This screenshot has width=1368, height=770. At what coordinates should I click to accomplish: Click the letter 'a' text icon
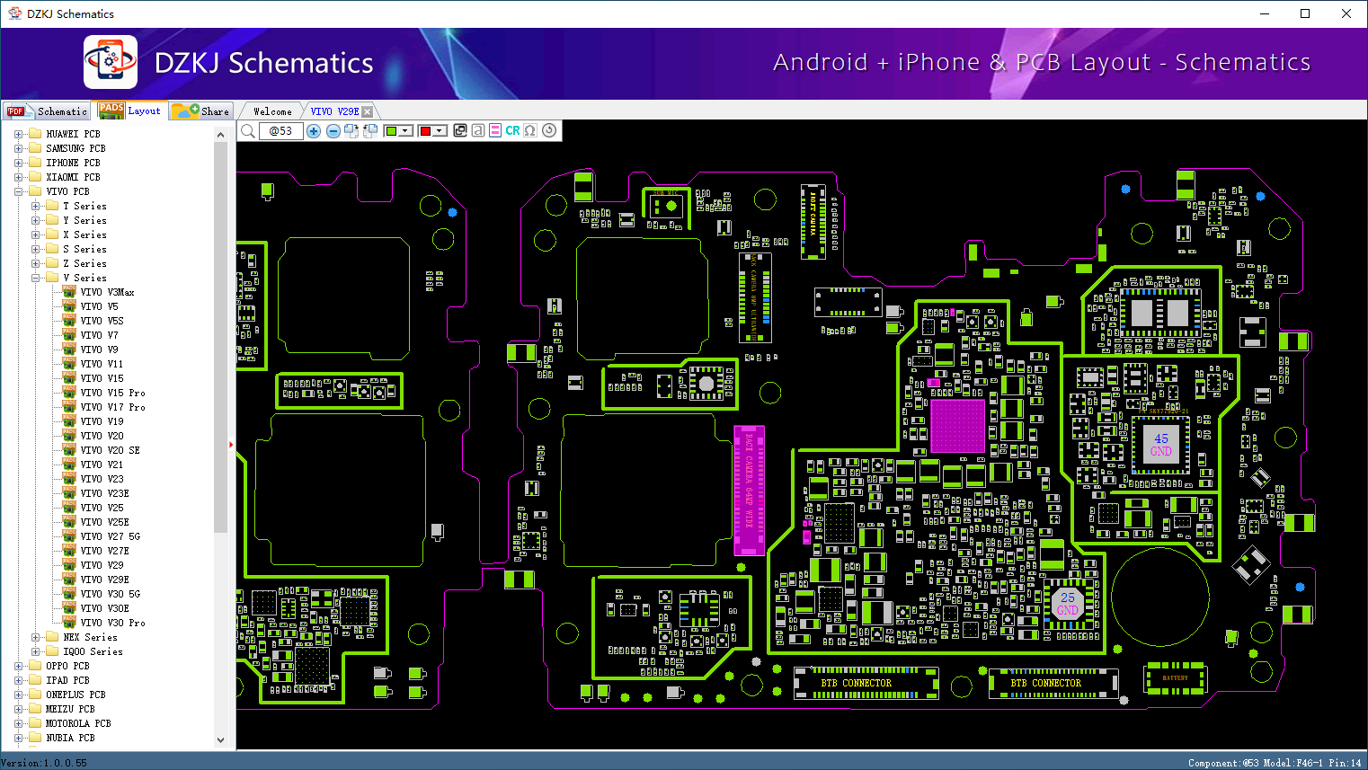(x=478, y=130)
